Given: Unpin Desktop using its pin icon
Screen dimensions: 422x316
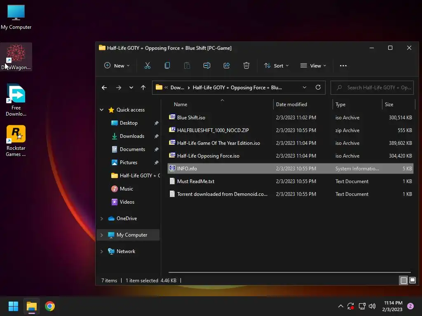Looking at the screenshot, I should pyautogui.click(x=156, y=123).
